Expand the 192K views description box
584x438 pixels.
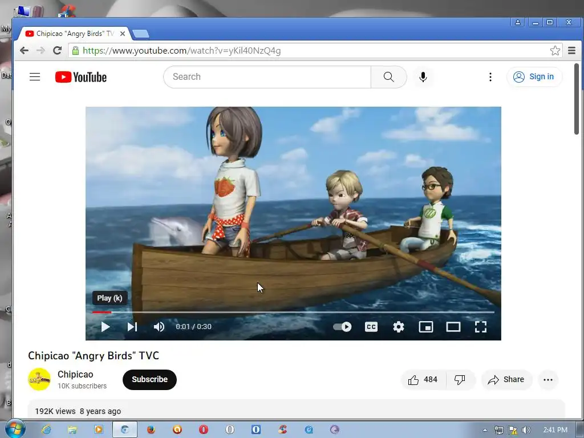coord(296,409)
